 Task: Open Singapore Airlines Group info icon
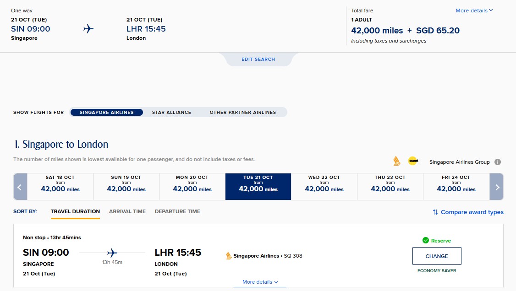tap(498, 162)
